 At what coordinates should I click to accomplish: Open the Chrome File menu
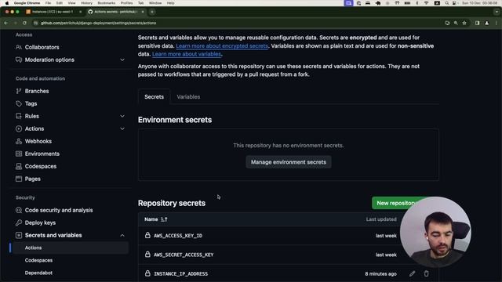click(48, 3)
